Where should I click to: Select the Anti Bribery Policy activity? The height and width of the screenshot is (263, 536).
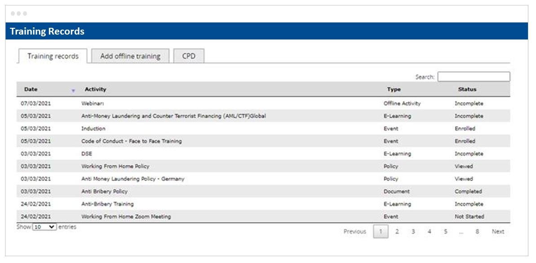click(x=104, y=192)
